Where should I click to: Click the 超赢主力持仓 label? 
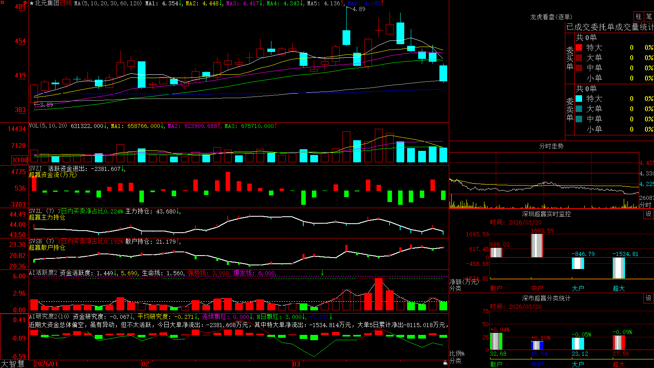[x=47, y=218]
